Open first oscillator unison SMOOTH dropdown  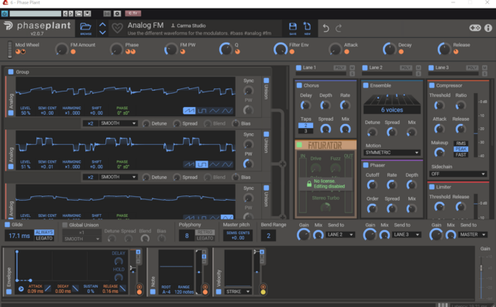(x=118, y=123)
